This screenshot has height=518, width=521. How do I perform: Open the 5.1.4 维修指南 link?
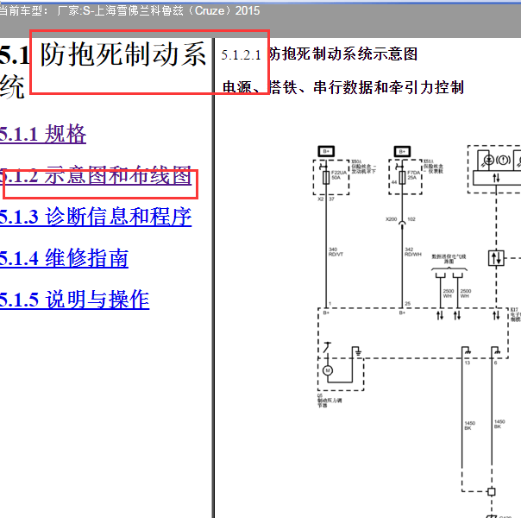click(64, 258)
